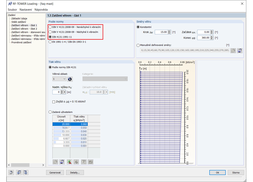Screen dimensions: 253x182
Task: Click the RF-TOWER app icon in title bar
Action: point(10,4)
